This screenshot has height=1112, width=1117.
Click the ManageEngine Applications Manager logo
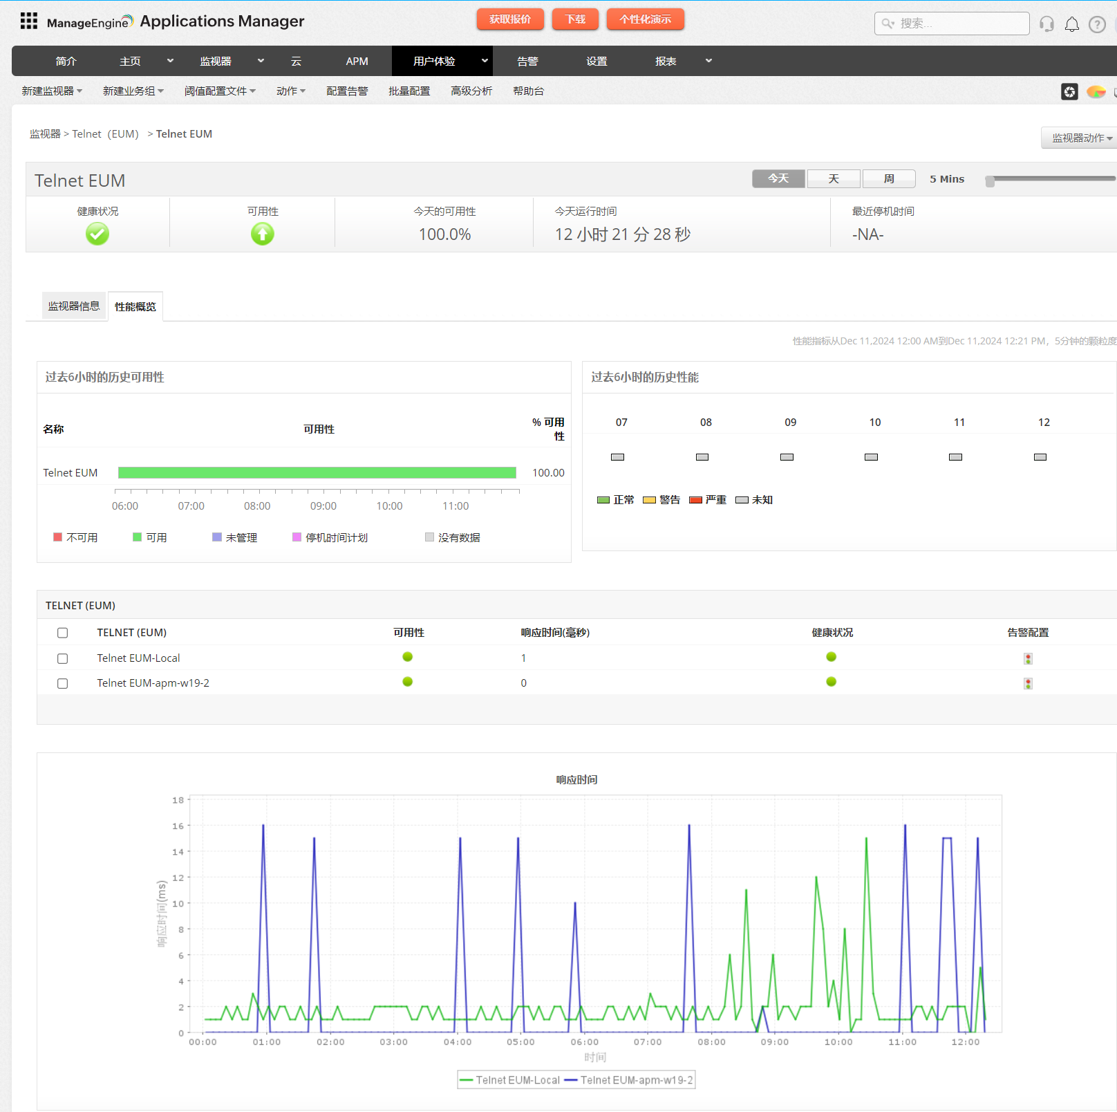176,21
